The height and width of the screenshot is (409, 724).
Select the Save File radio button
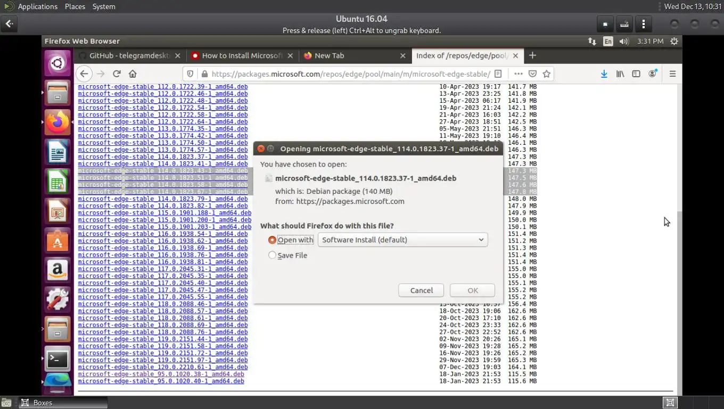pyautogui.click(x=273, y=255)
